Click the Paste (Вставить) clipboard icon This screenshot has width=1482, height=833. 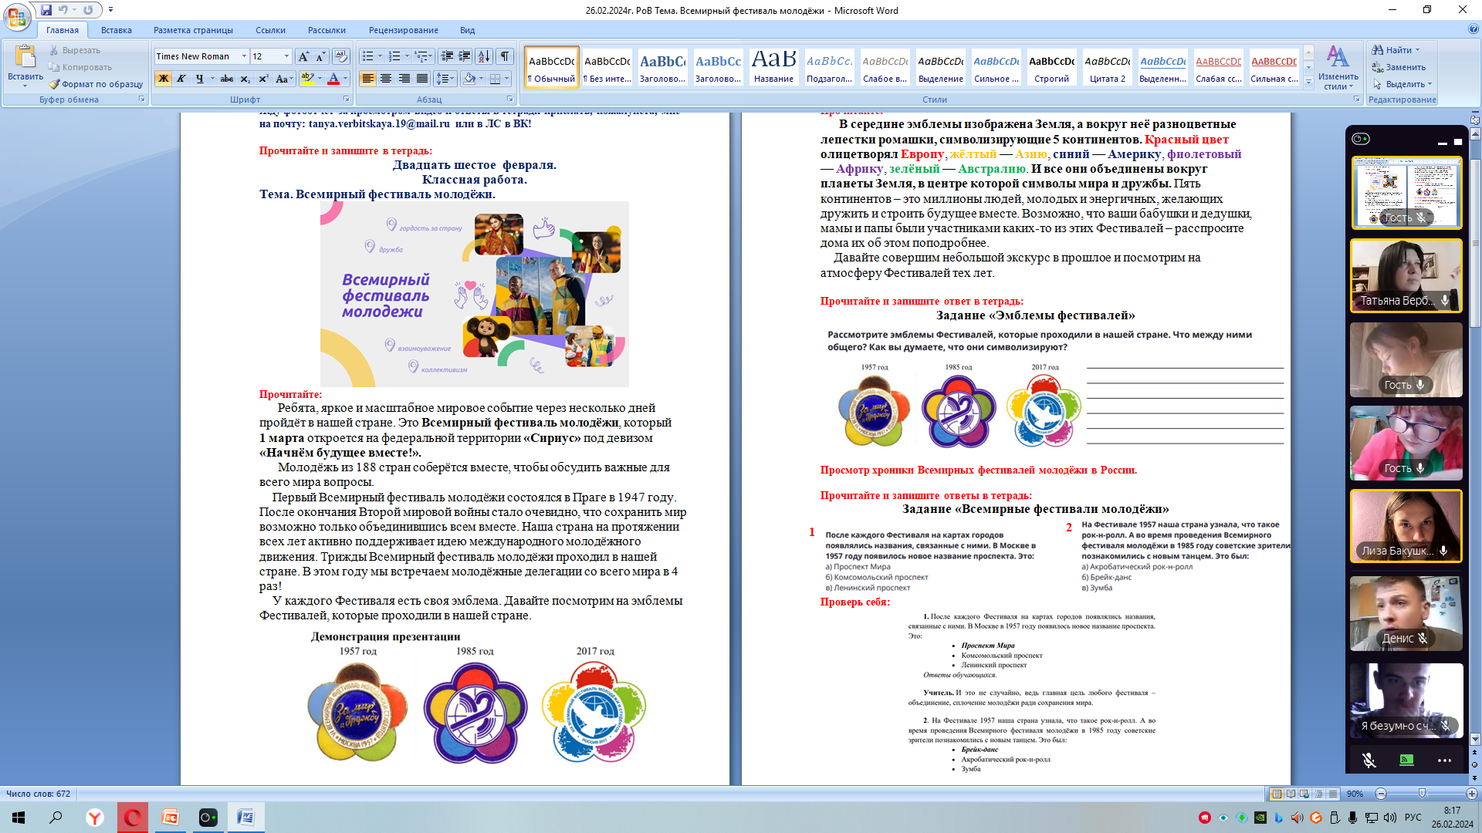[x=25, y=58]
